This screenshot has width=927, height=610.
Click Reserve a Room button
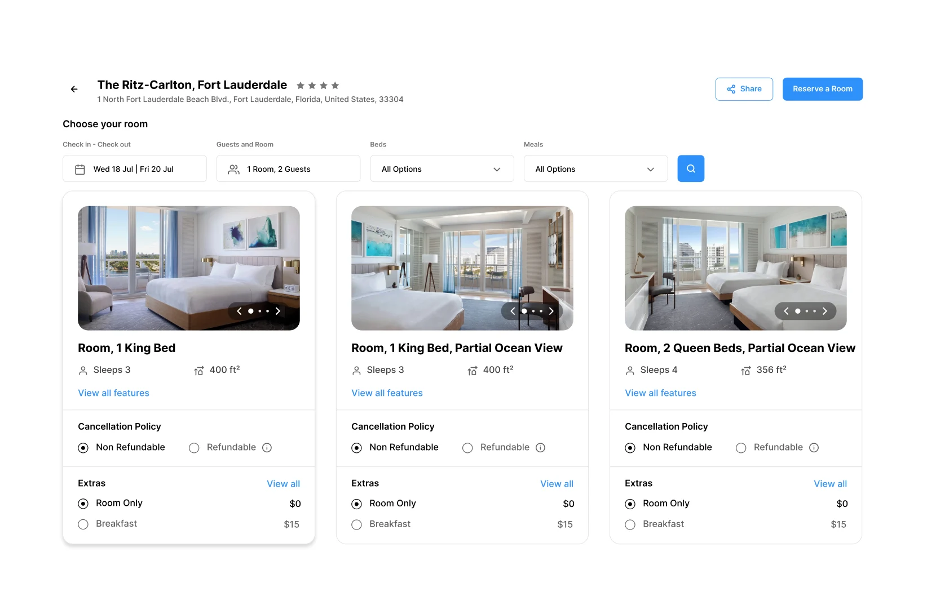pyautogui.click(x=823, y=89)
